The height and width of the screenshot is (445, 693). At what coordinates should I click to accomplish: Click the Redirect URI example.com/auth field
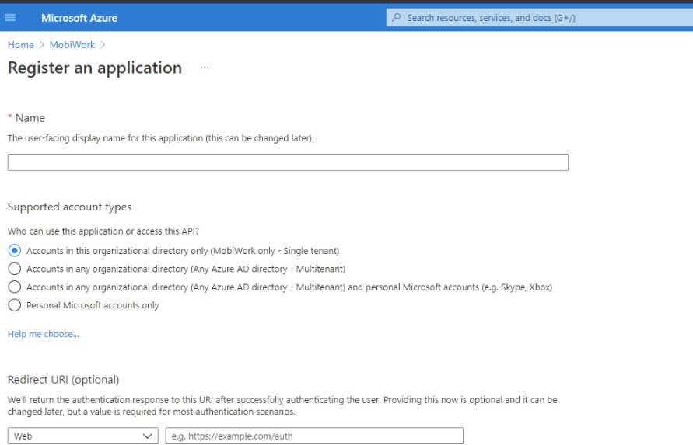pyautogui.click(x=314, y=436)
